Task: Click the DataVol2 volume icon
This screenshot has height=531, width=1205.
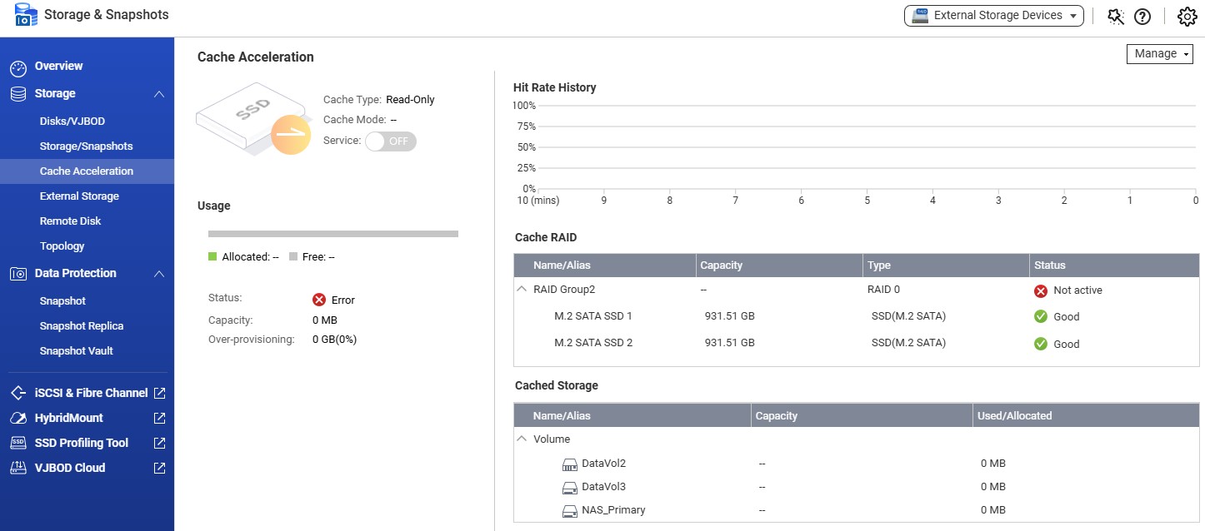Action: (x=570, y=464)
